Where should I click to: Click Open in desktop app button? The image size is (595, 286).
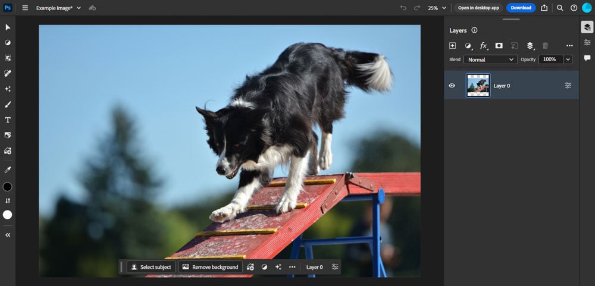478,8
